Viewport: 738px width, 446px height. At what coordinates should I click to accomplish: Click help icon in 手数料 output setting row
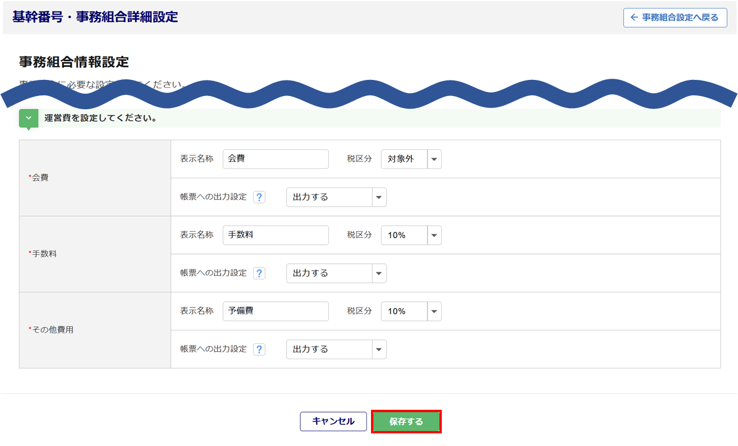[259, 273]
